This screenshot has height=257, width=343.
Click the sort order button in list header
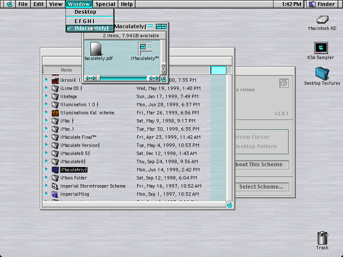click(x=229, y=70)
